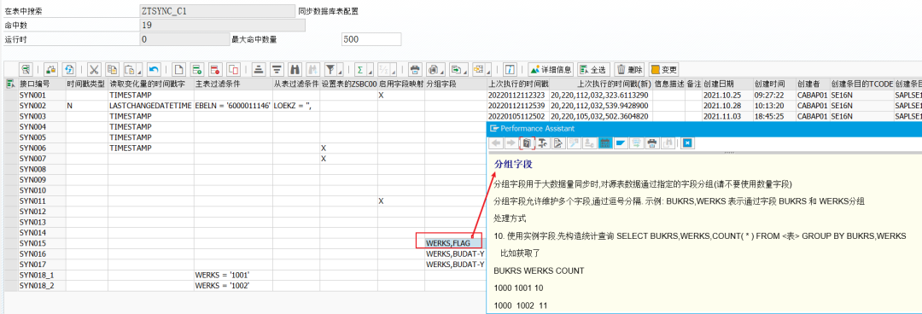Click the 命中数 field showing 19
This screenshot has height=314, width=922.
[222, 26]
